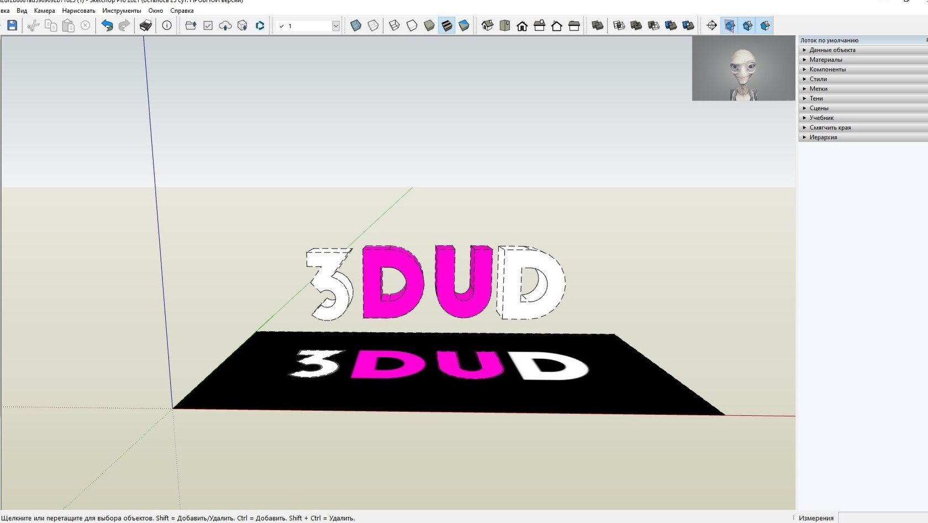
Task: Click the folder with upload arrow icon
Action: point(191,25)
